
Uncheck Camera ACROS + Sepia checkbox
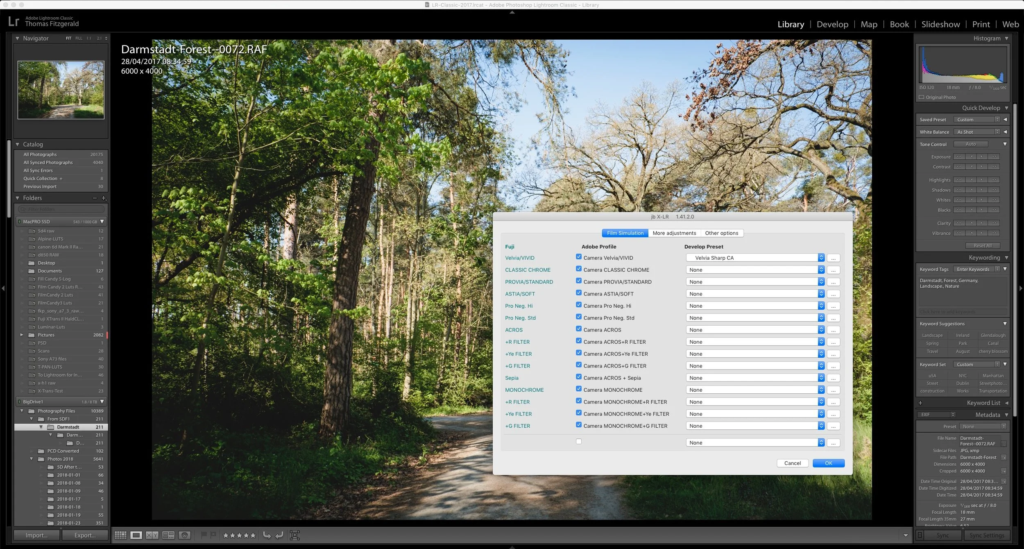579,377
